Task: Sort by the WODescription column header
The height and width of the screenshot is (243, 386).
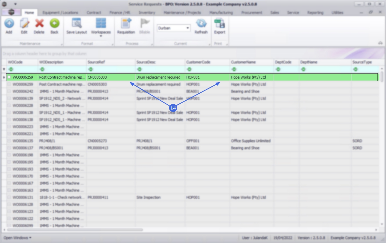Action: [x=62, y=62]
